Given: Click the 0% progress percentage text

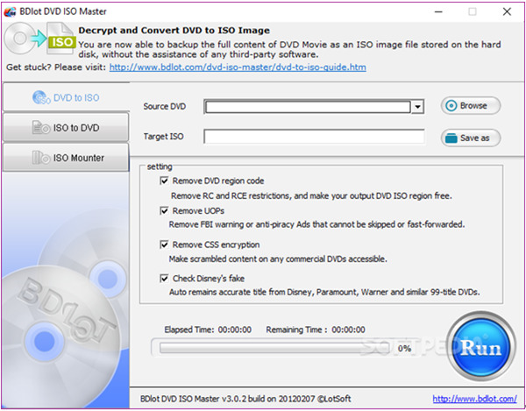Looking at the screenshot, I should point(404,349).
